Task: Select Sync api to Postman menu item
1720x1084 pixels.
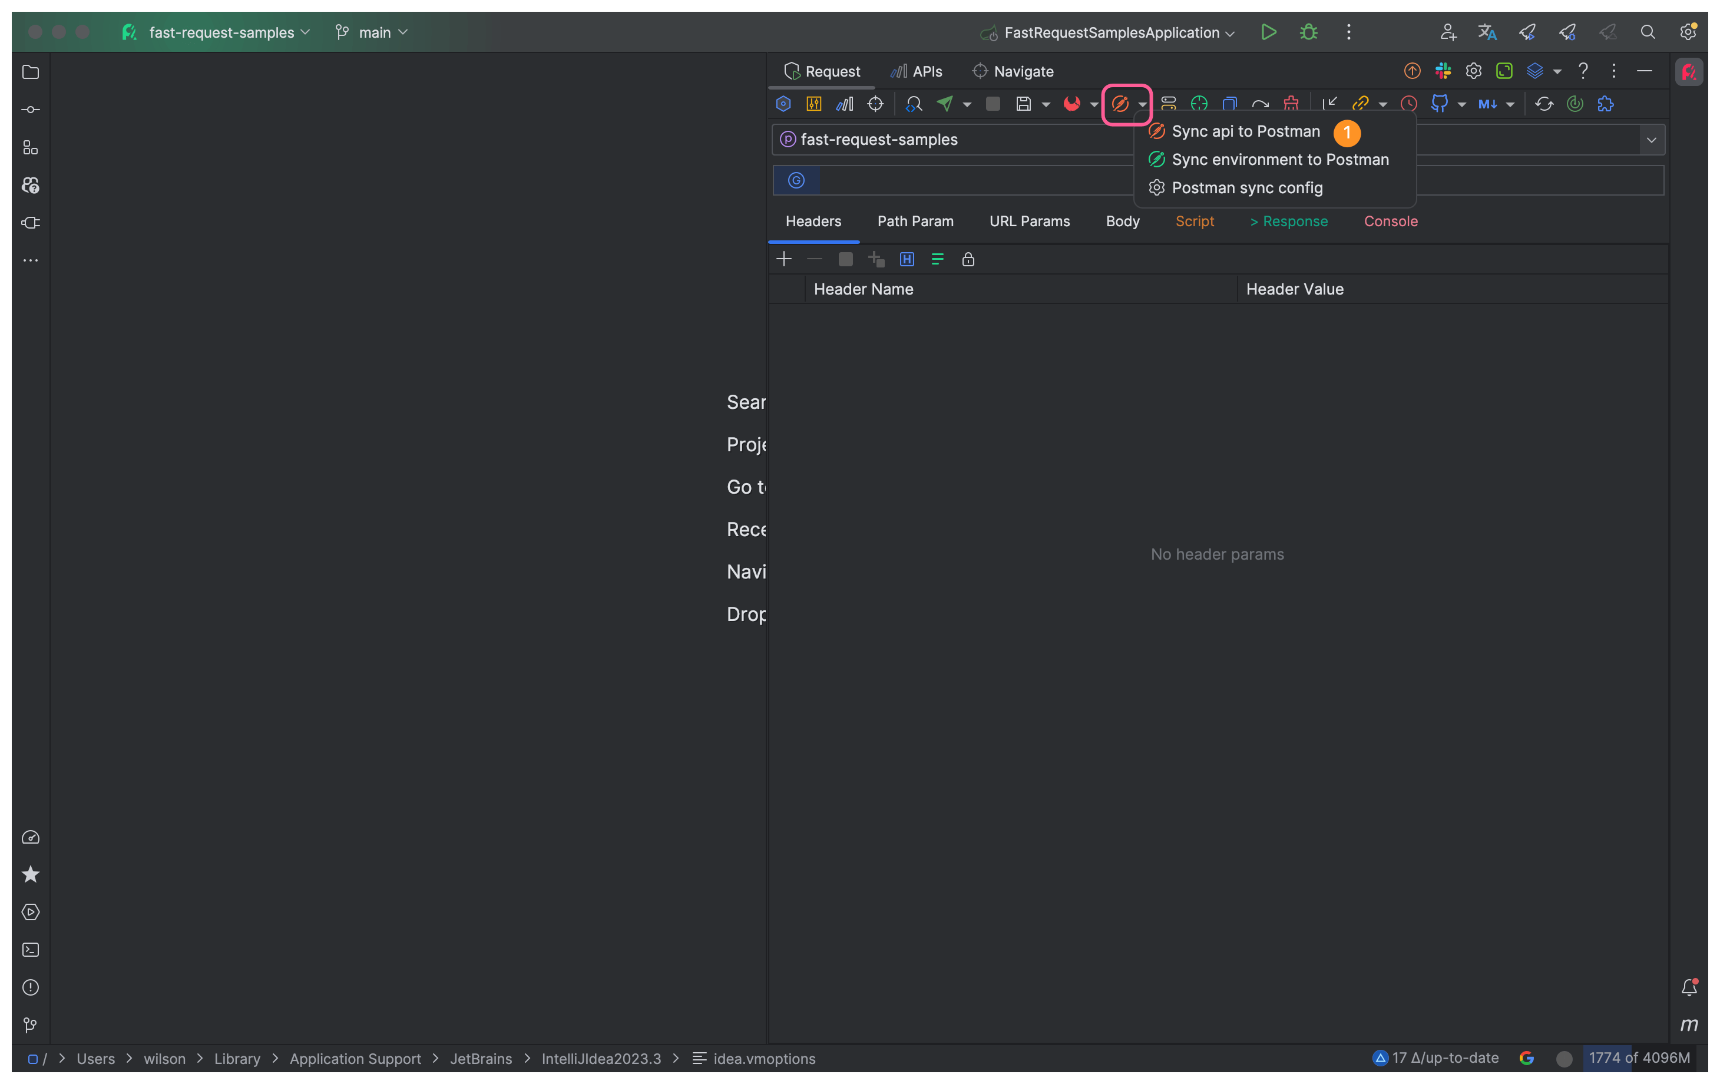Action: pos(1245,131)
